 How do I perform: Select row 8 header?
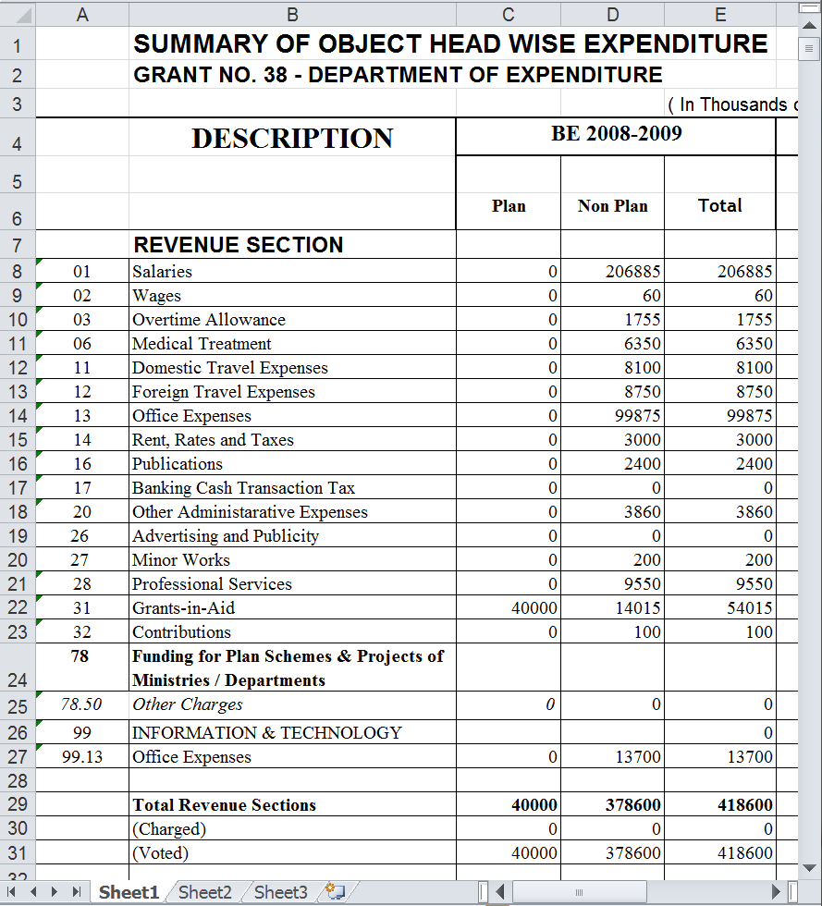point(18,271)
